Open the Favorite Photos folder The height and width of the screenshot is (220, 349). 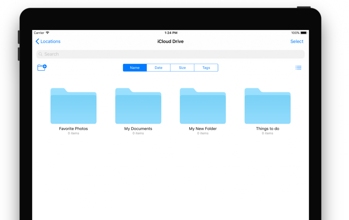73,106
